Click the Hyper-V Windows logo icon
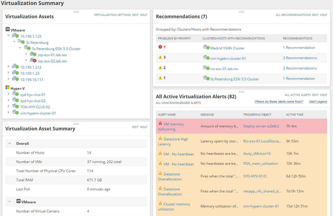Viewport: 333px width, 216px height. [8, 88]
